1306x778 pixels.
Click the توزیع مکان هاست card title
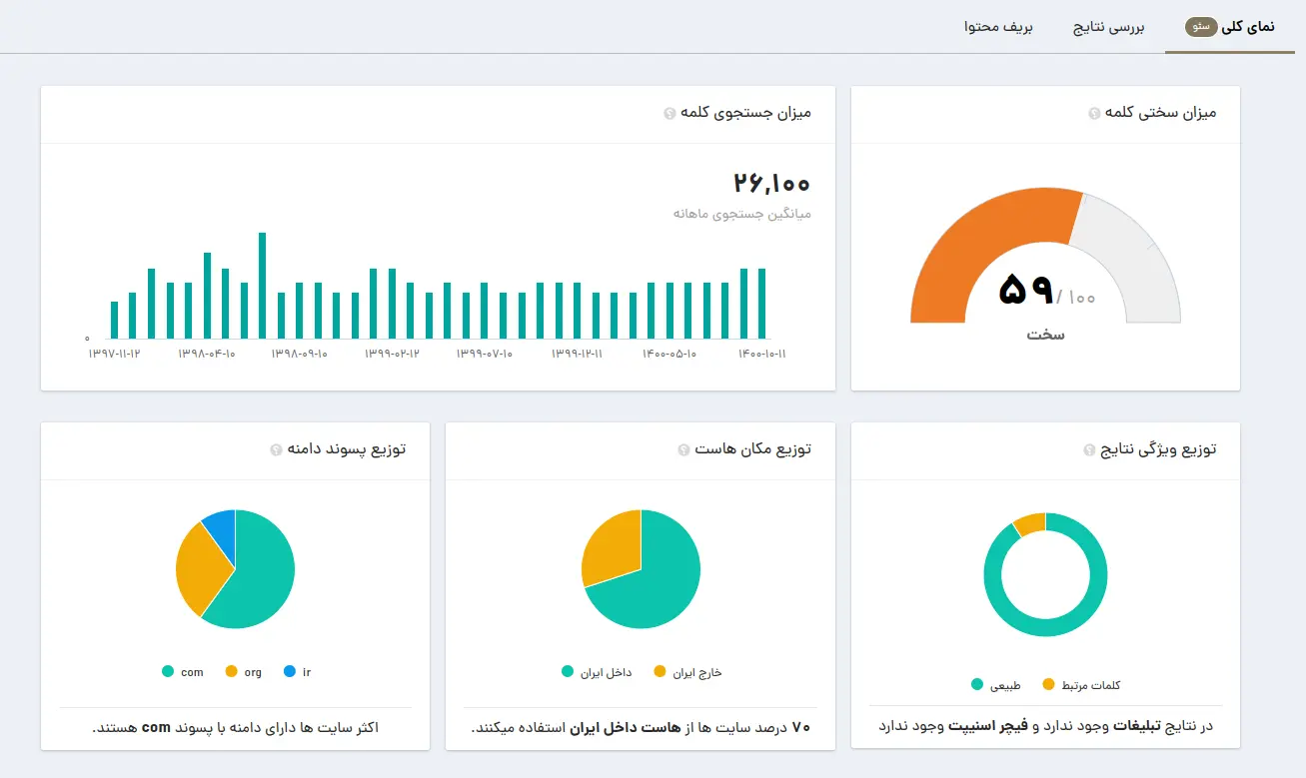752,449
